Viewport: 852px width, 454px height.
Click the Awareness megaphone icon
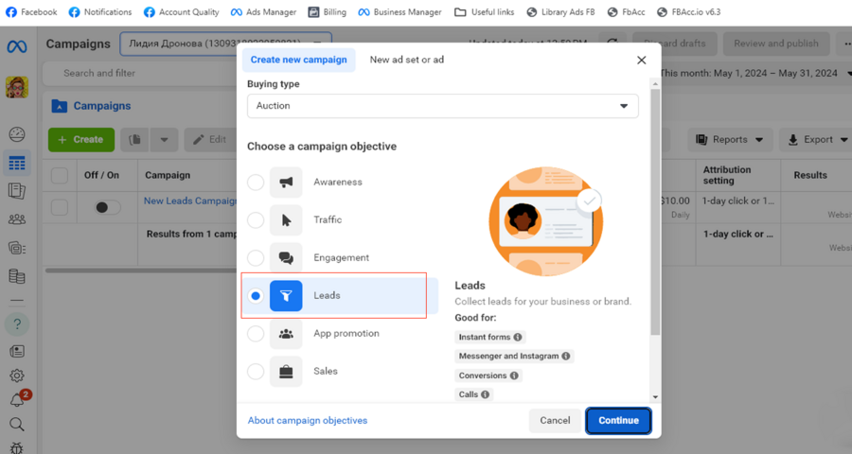click(x=286, y=182)
